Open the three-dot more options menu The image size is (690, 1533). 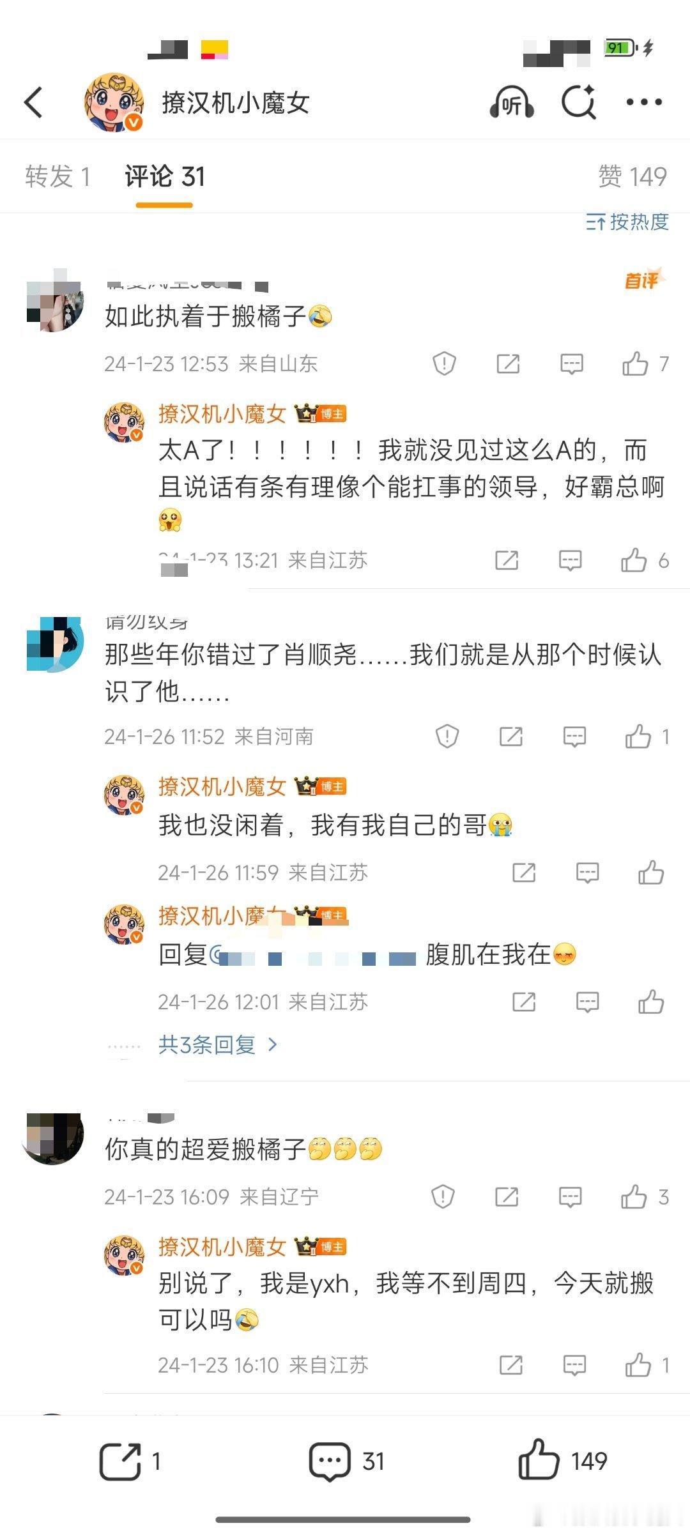coord(644,102)
